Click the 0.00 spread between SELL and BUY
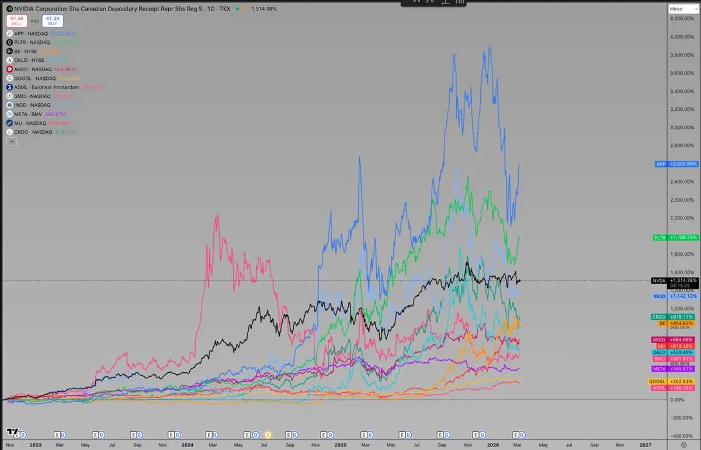Screen dimensions: 701x450 [x=34, y=21]
